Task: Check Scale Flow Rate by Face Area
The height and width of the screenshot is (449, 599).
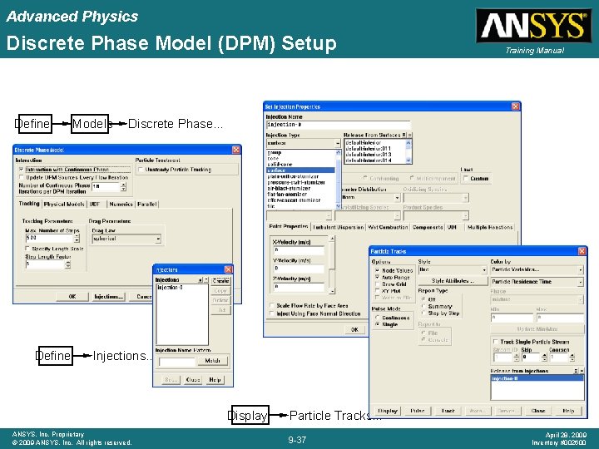Action: pyautogui.click(x=272, y=305)
